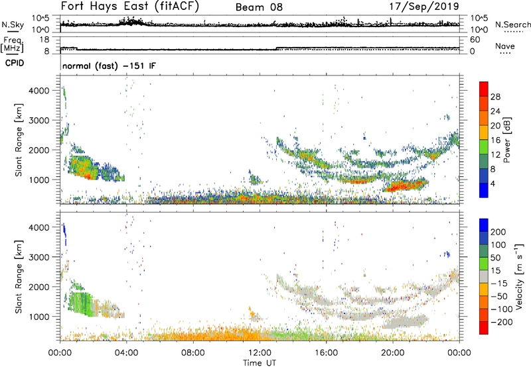The width and height of the screenshot is (531, 367).
Task: Click the '-200' velocity colorbar tick
Action: (x=501, y=322)
